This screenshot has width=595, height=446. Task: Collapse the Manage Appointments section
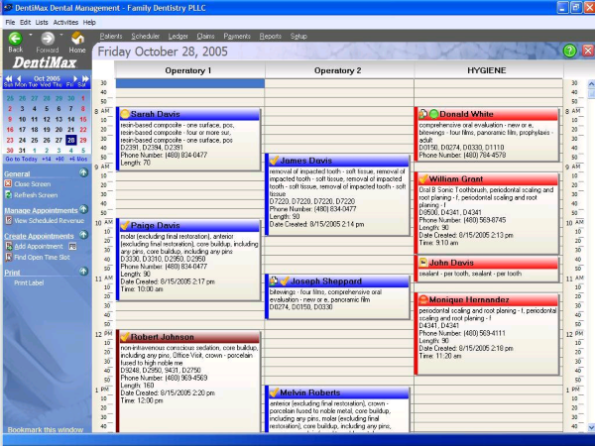tap(83, 210)
